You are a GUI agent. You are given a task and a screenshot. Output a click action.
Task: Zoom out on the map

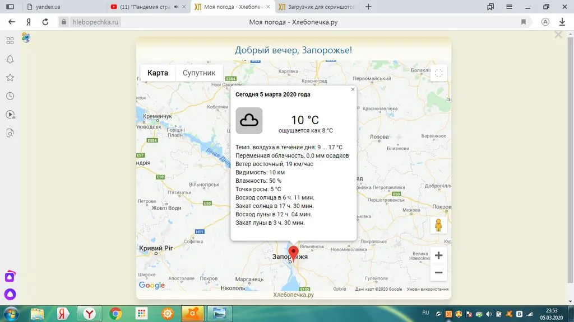coord(438,273)
